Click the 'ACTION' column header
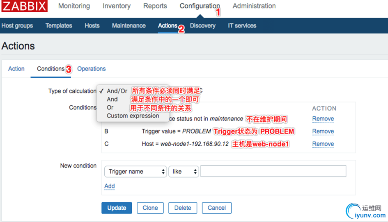Viewport: 388px width, 222px height. pyautogui.click(x=324, y=109)
